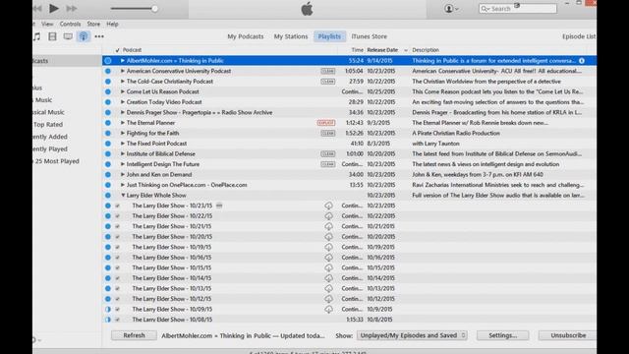Screen dimensions: 629x354
Task: Download The Larry Elder Show 10/13/15 episode
Action: 328,288
